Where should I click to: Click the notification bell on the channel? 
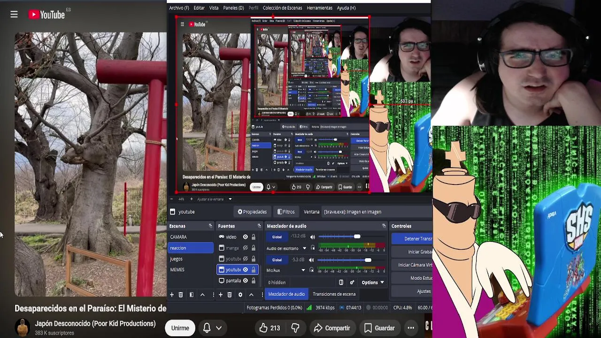point(207,328)
